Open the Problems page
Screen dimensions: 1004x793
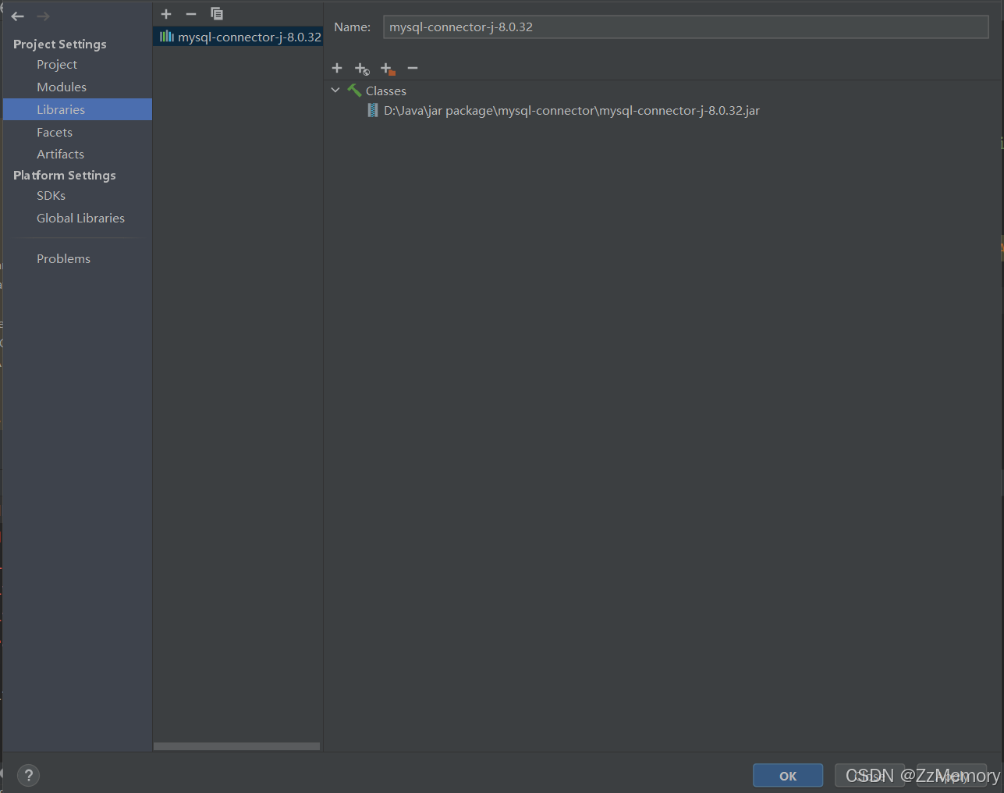coord(63,259)
